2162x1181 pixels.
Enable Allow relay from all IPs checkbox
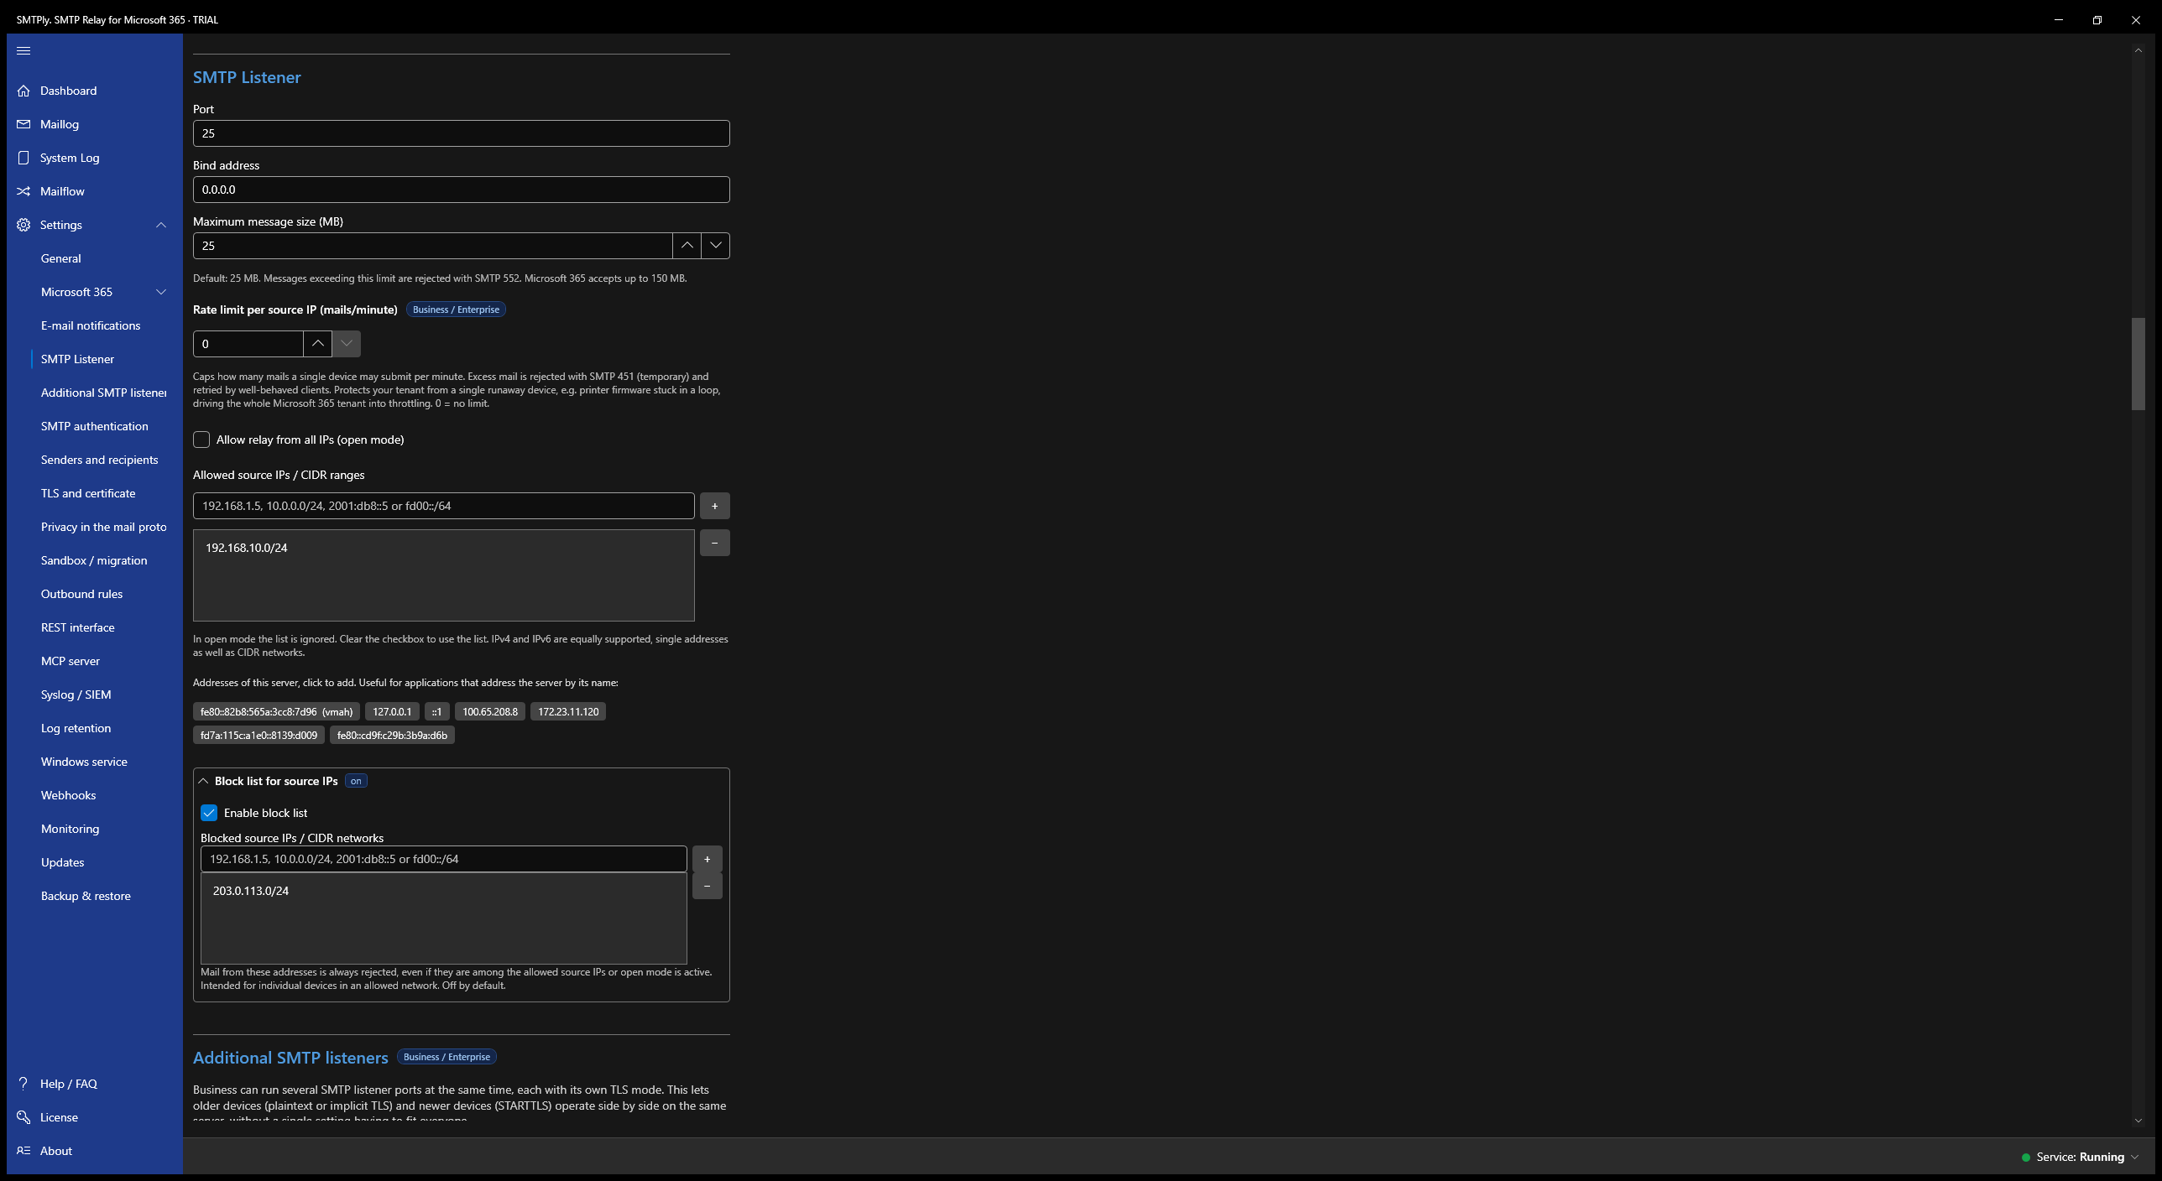(201, 440)
